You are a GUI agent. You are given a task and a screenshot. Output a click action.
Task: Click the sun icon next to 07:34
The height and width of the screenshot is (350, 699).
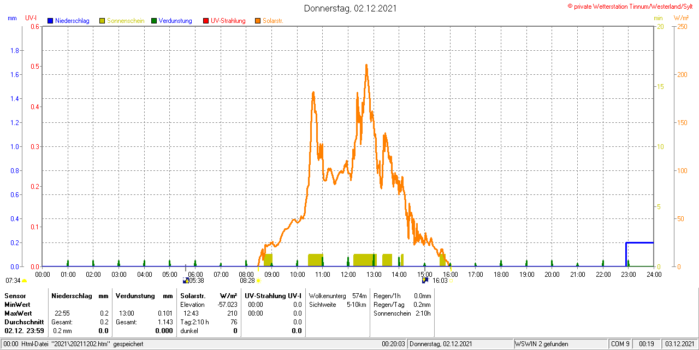(25, 281)
